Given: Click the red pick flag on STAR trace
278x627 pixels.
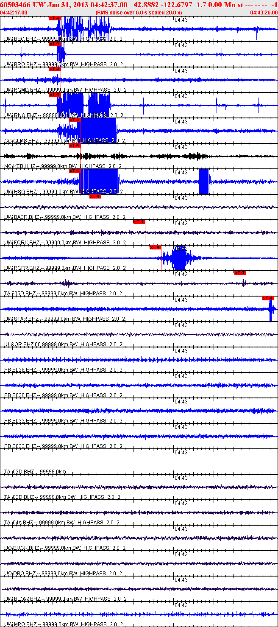Looking at the screenshot, I should tap(268, 298).
